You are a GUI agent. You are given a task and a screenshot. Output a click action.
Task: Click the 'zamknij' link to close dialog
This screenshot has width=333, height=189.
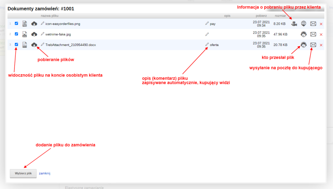(x=45, y=173)
